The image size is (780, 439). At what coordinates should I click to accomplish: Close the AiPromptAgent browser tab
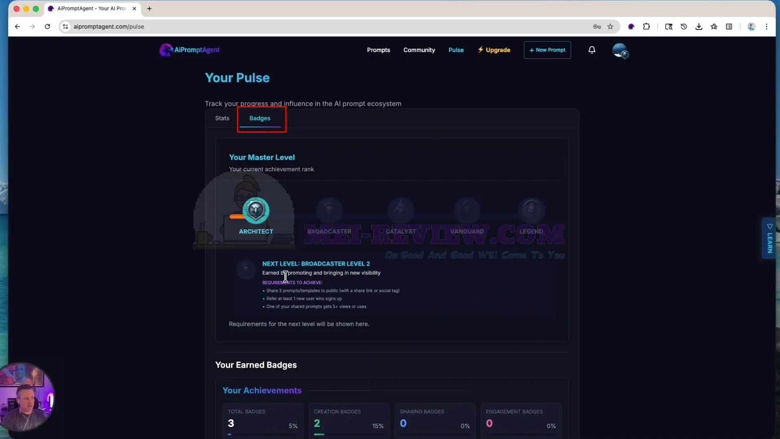click(x=134, y=9)
